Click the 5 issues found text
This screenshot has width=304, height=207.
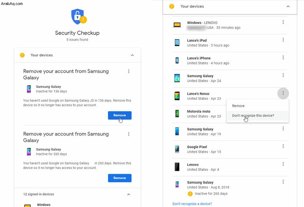coord(77,40)
